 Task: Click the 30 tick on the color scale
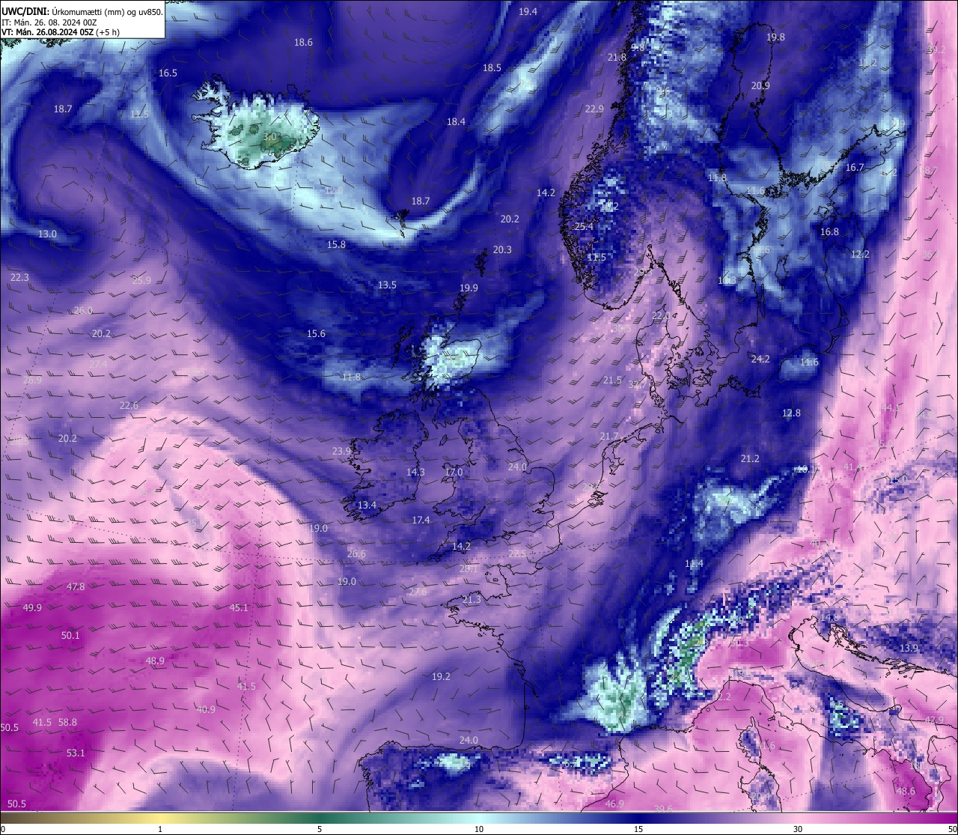[x=798, y=829]
